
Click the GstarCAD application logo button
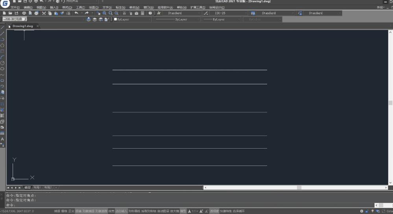pyautogui.click(x=5, y=4)
